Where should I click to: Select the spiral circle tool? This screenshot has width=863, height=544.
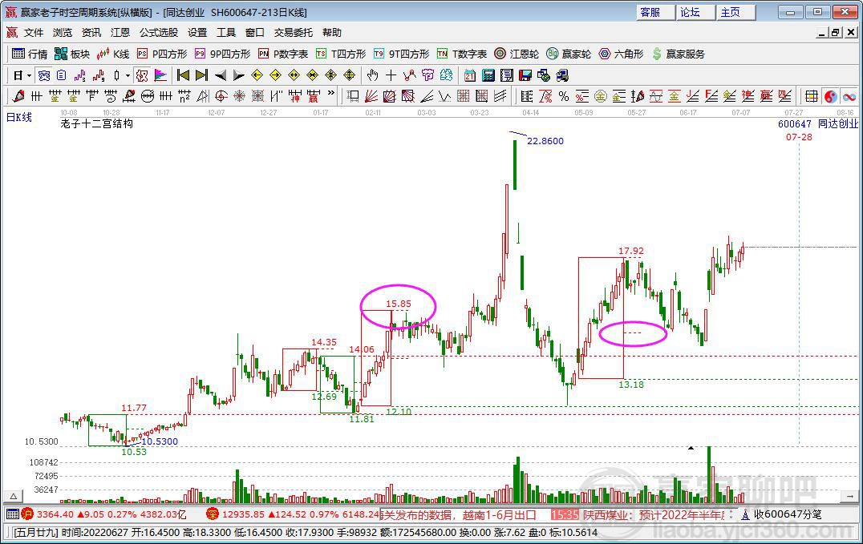[x=221, y=96]
